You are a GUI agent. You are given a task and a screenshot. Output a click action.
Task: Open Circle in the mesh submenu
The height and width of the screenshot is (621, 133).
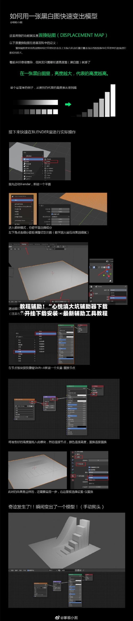[48, 166]
